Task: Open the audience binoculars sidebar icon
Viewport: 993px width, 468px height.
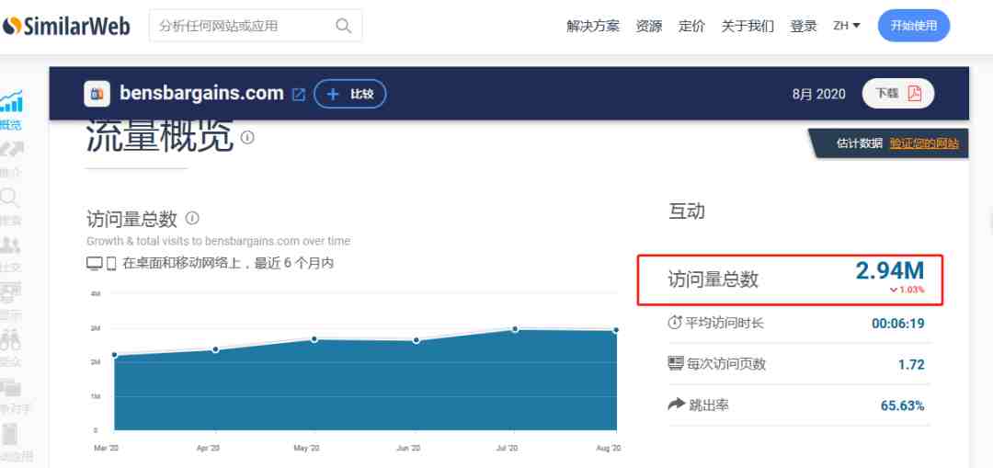Action: click(x=10, y=340)
